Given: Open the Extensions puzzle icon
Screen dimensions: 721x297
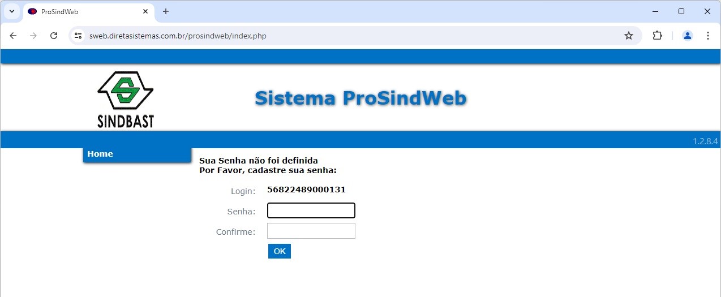Looking at the screenshot, I should click(657, 36).
